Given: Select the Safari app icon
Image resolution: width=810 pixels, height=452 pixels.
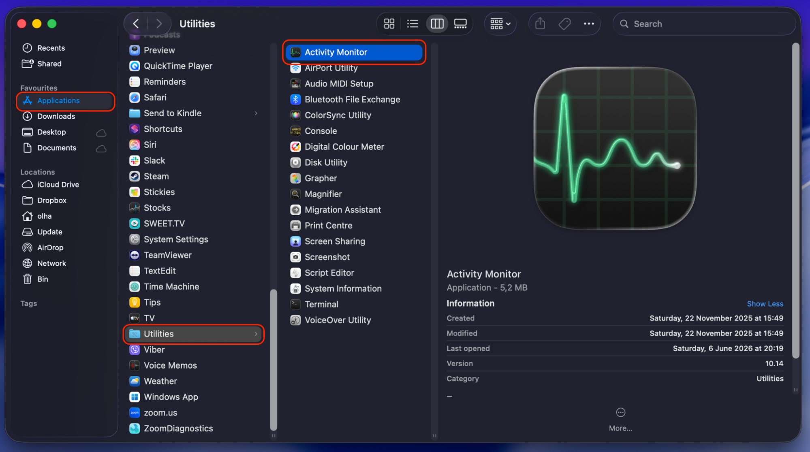Looking at the screenshot, I should point(135,98).
